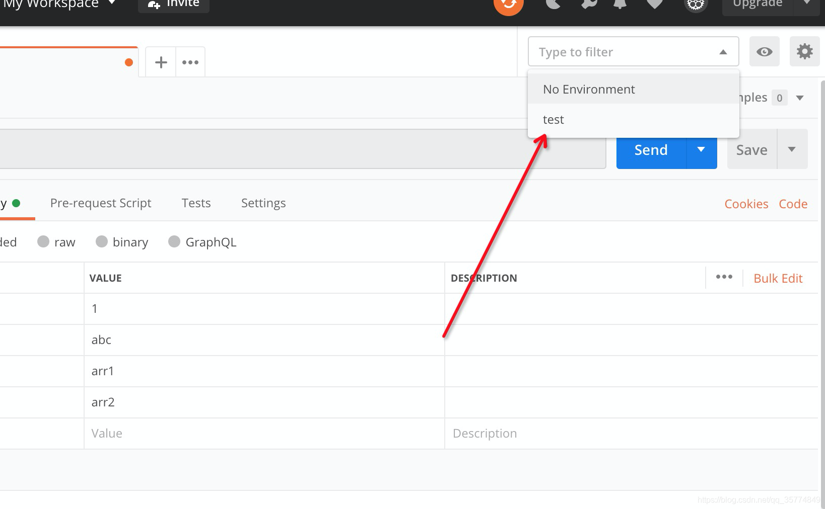
Task: Open the Code link
Action: (x=793, y=204)
